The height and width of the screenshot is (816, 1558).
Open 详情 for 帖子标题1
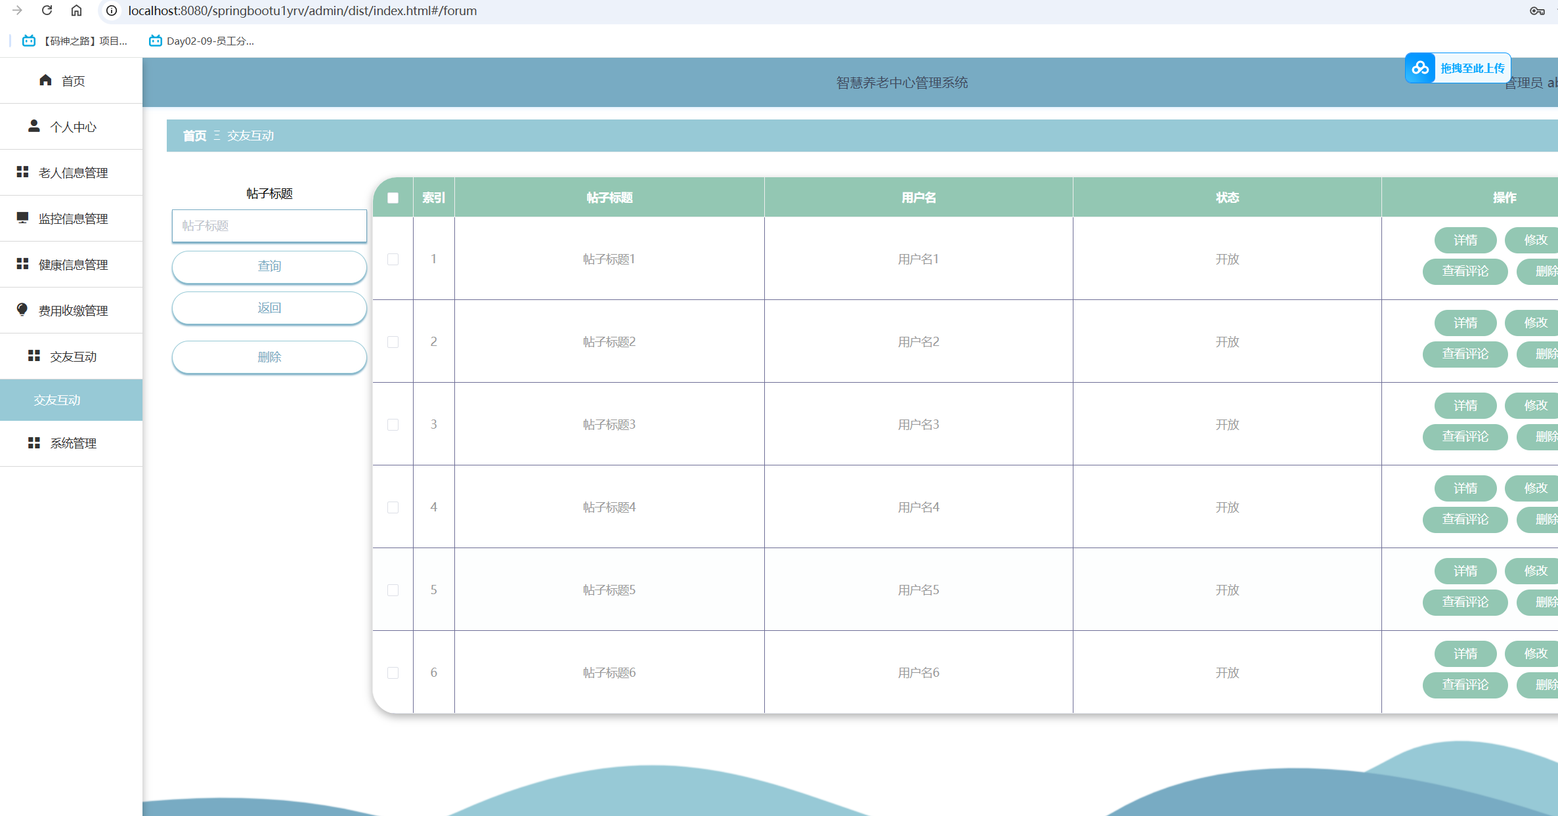click(1465, 240)
